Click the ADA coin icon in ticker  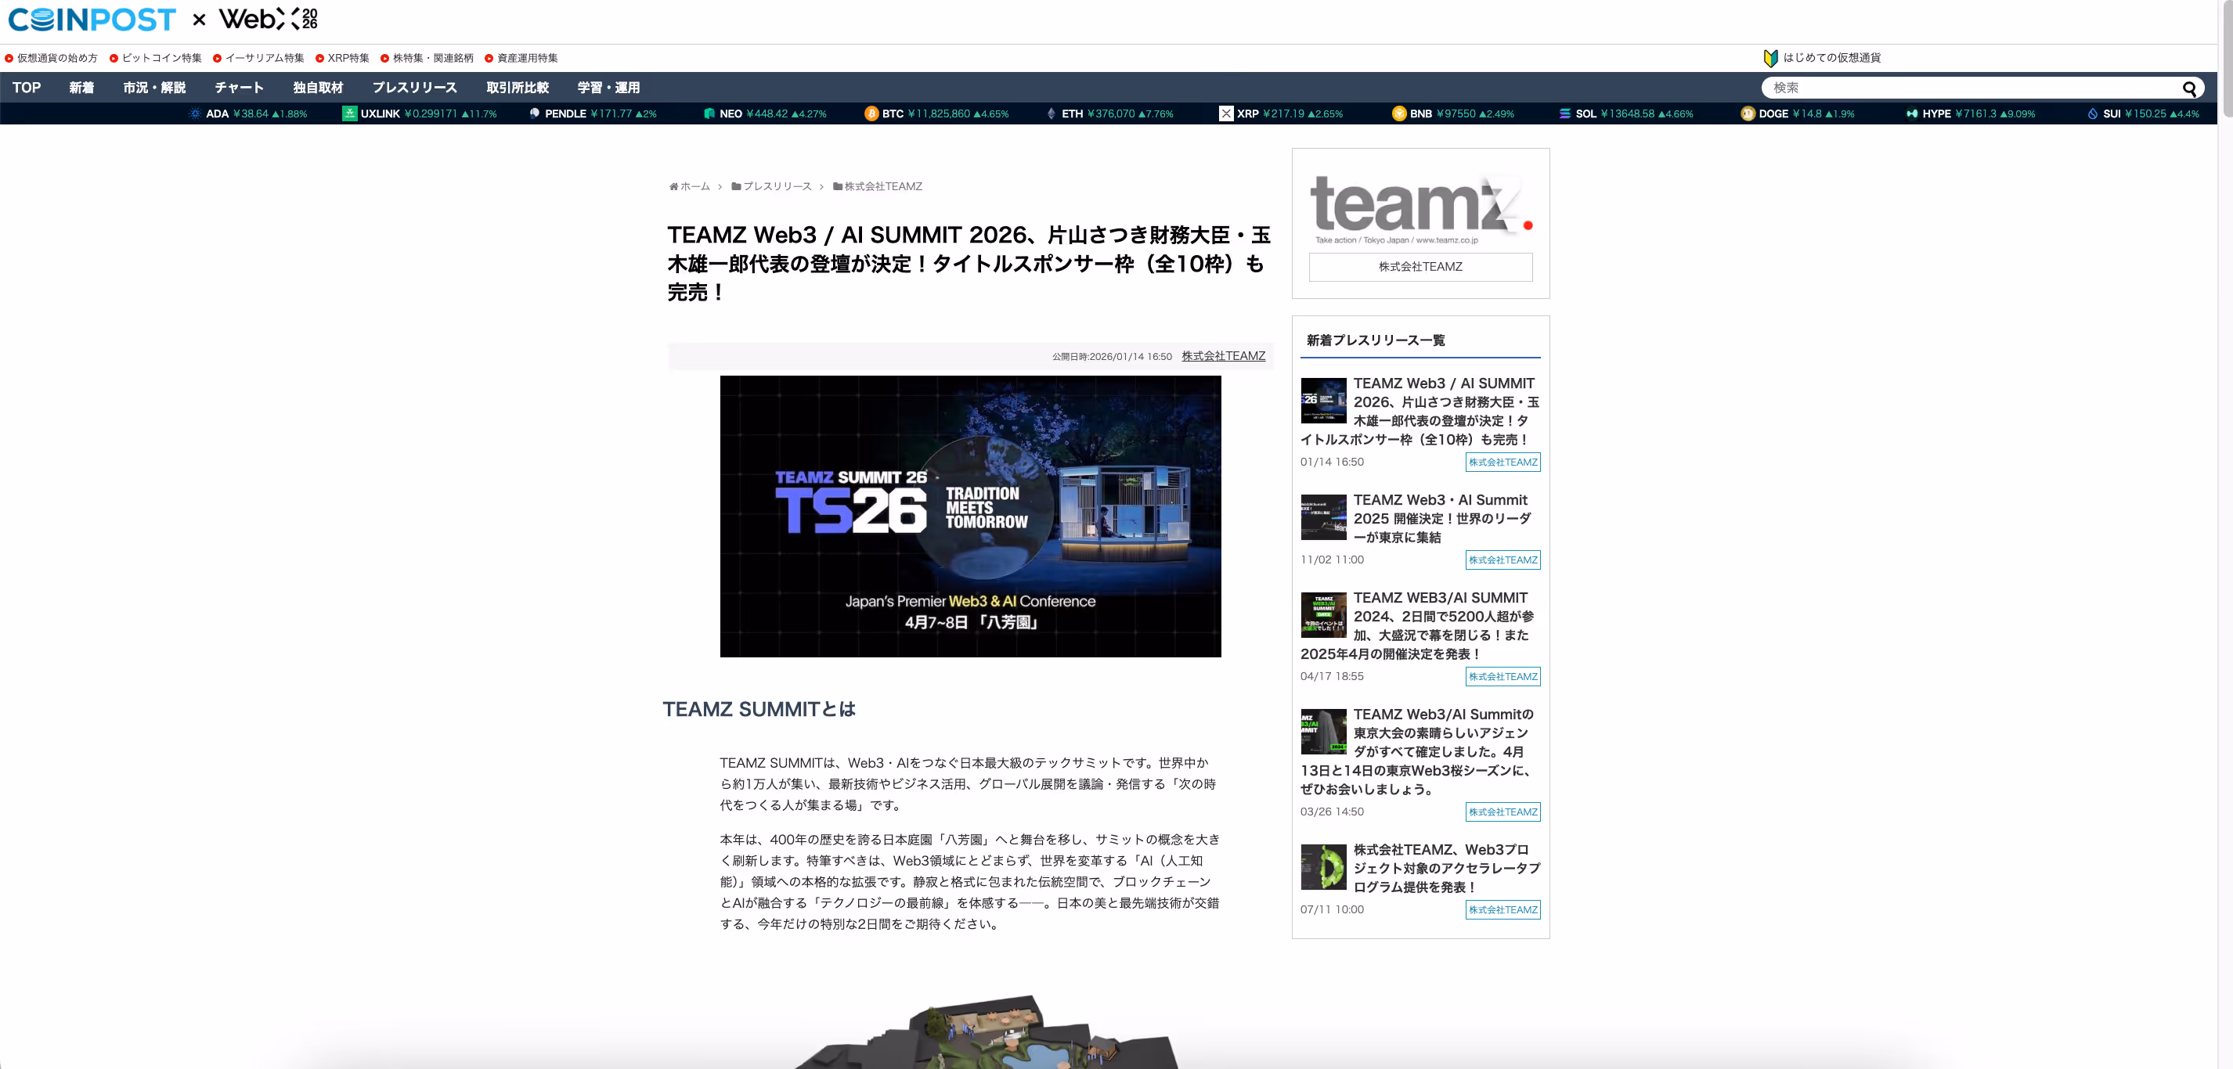195,113
